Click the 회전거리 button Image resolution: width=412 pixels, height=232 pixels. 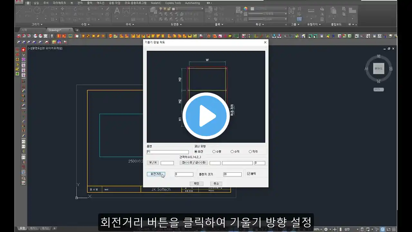coord(156,174)
